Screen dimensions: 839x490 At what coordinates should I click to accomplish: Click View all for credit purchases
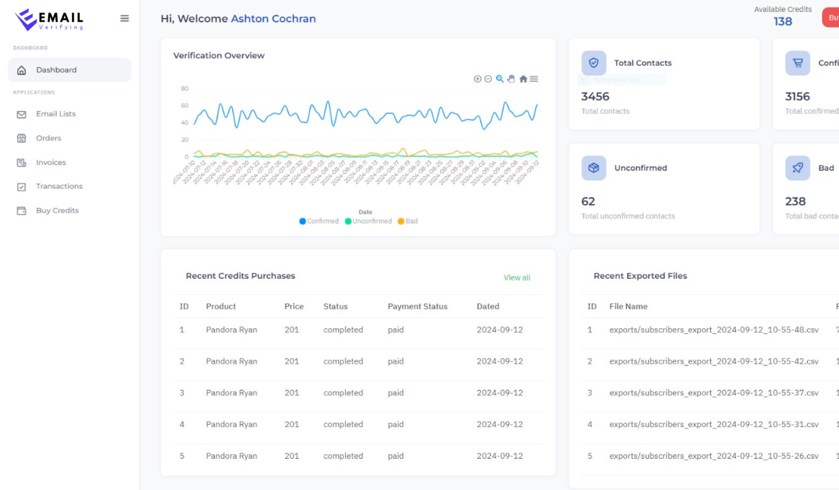tap(517, 277)
